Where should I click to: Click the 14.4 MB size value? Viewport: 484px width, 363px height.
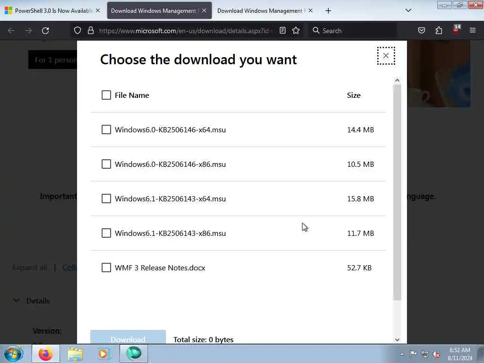(x=360, y=130)
